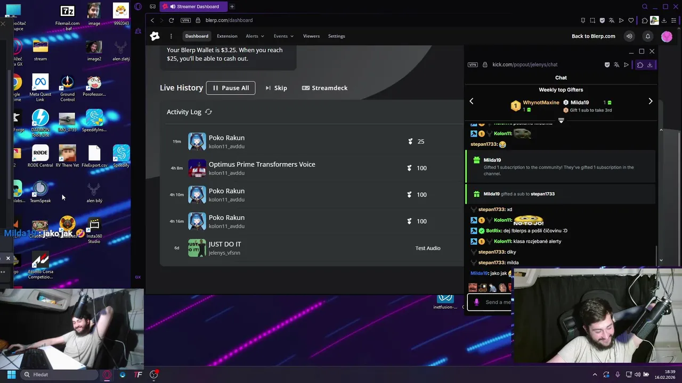
Task: Click the taskbar speaker volume icon
Action: coord(637,374)
